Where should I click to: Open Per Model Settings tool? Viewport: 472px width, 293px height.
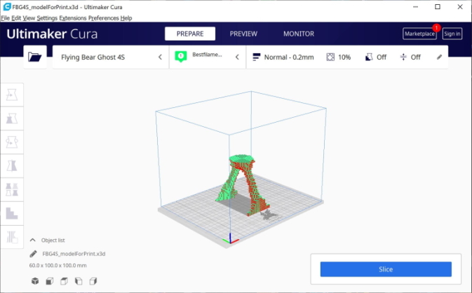[12, 189]
